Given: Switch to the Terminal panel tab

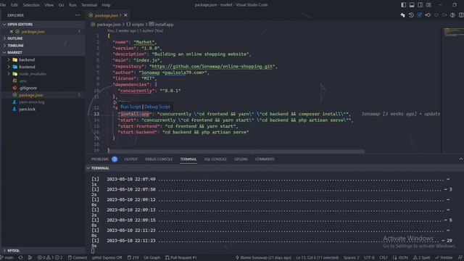Looking at the screenshot, I should point(188,159).
